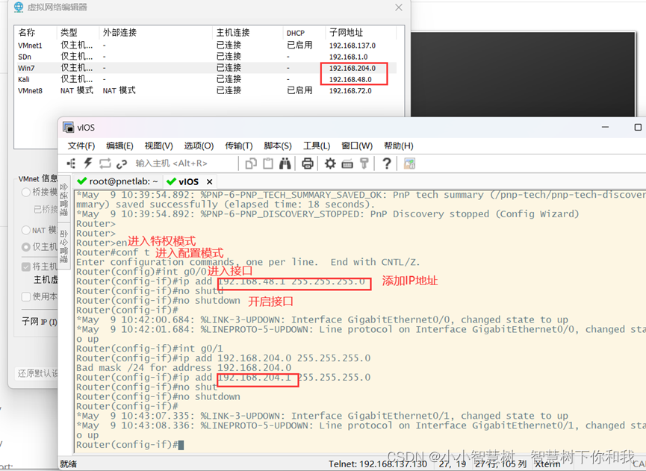Open Find with binoculars icon
This screenshot has width=646, height=471.
tap(285, 163)
